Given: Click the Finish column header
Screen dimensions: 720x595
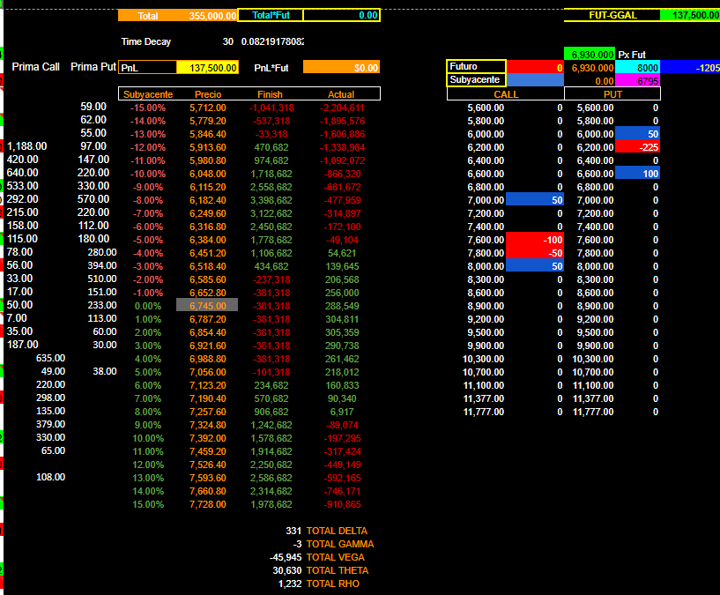Looking at the screenshot, I should tap(270, 94).
